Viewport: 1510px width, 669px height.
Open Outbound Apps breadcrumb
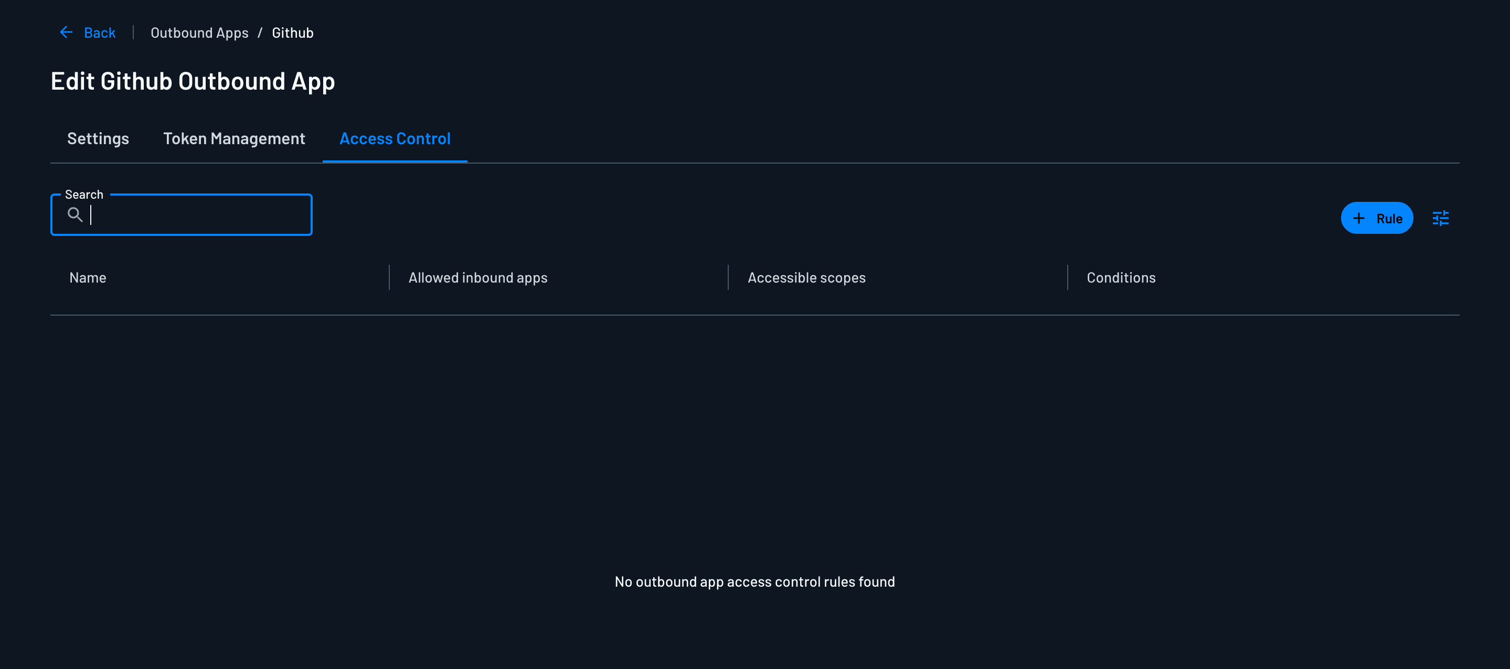point(199,33)
